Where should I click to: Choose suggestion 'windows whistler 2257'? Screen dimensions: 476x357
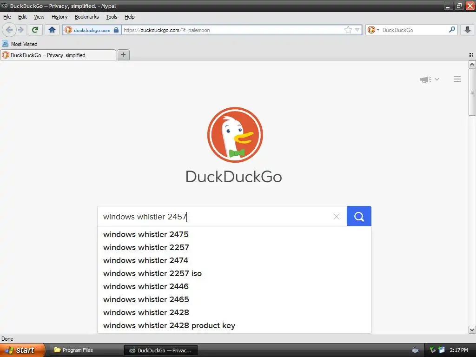(x=234, y=247)
